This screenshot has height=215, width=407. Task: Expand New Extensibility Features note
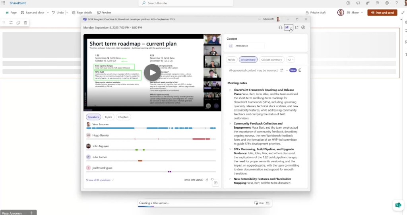pos(230,179)
